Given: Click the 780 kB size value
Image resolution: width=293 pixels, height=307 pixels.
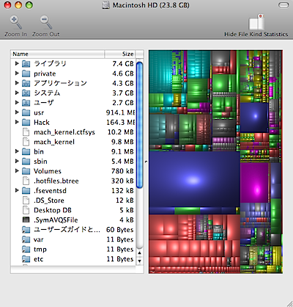Looking at the screenshot, I should pos(122,171).
